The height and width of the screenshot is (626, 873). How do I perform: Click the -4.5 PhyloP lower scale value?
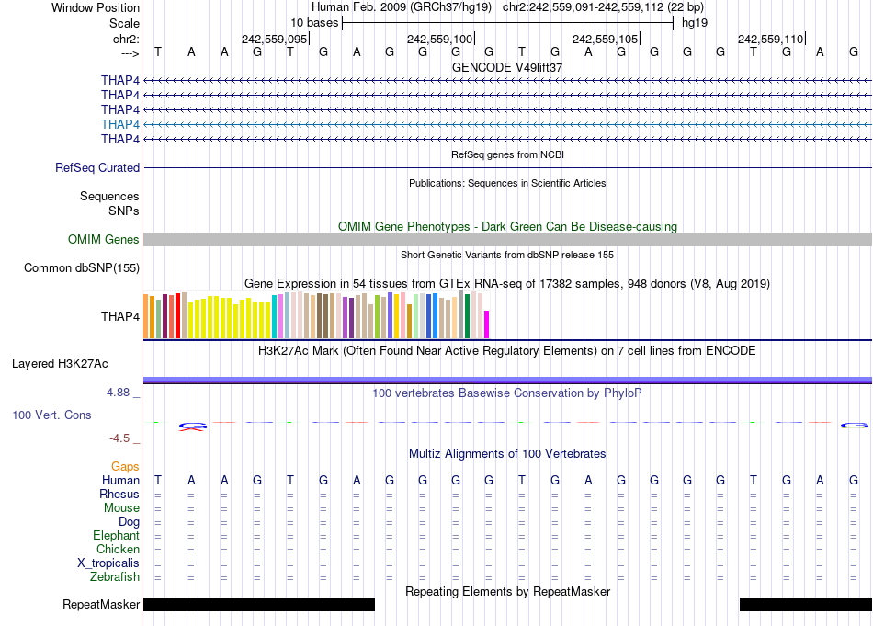pos(119,438)
